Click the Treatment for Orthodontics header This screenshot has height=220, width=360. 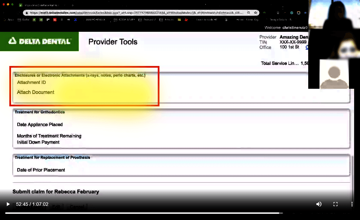tap(40, 112)
